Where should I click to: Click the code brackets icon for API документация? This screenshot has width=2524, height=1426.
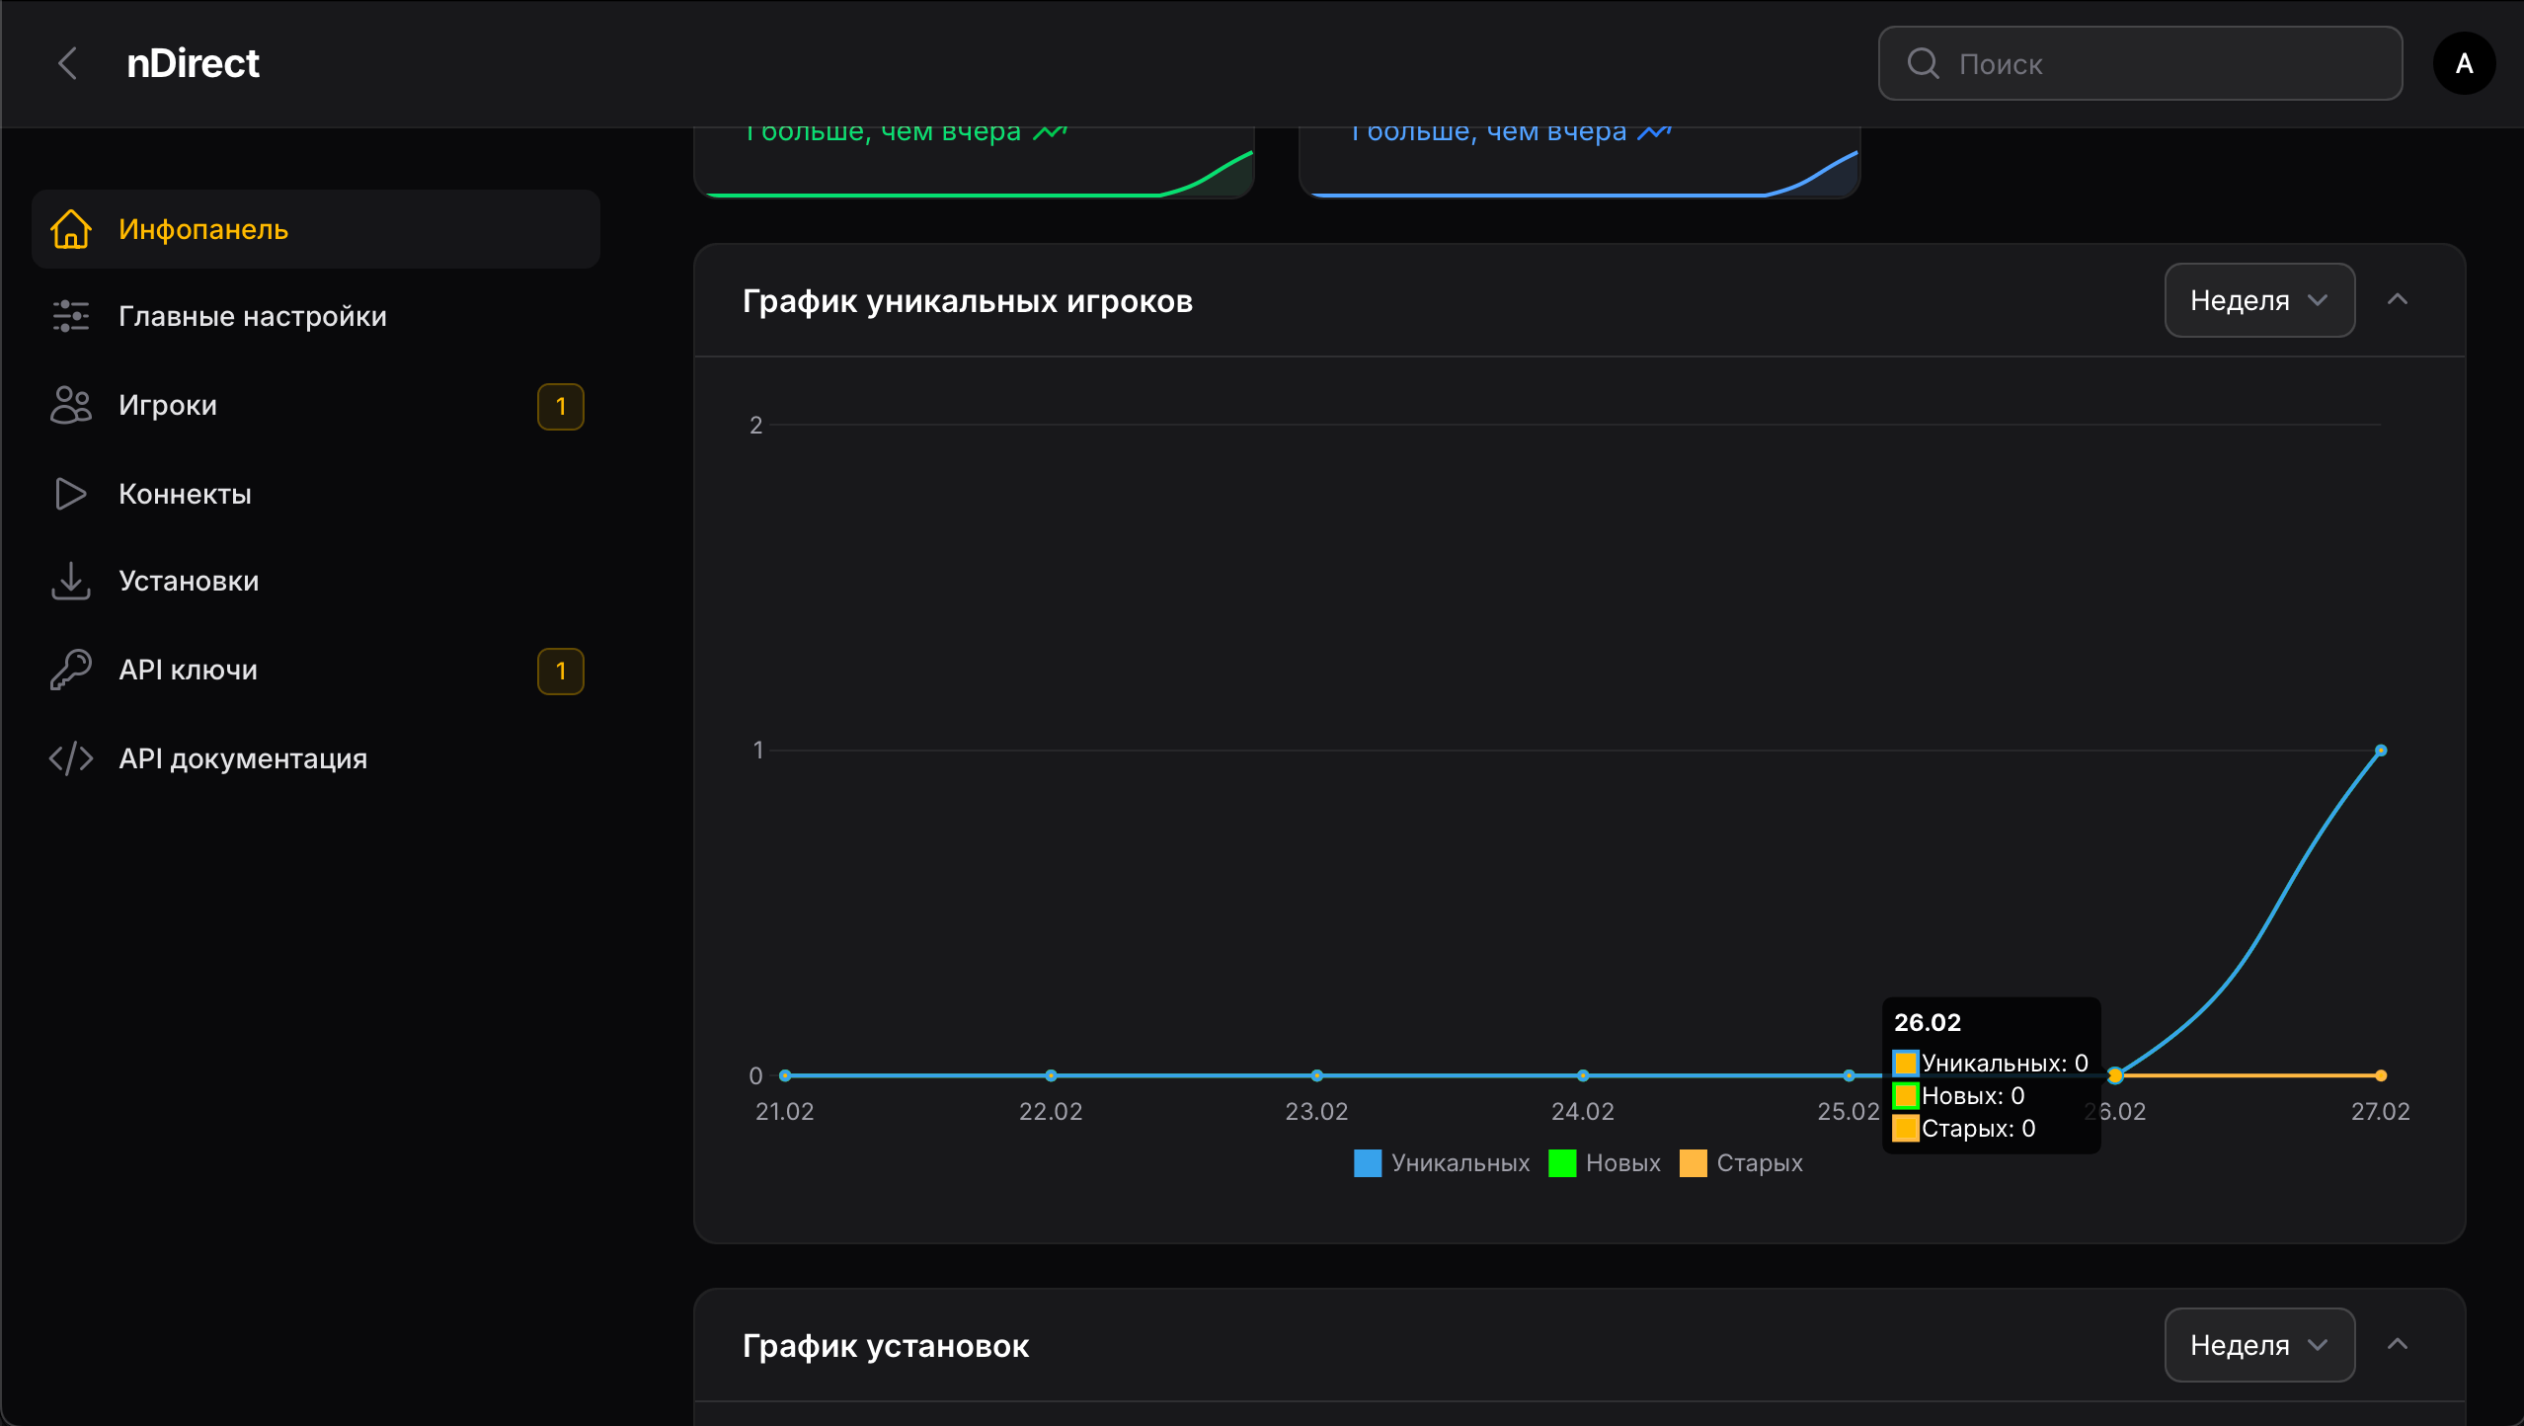pos(71,758)
